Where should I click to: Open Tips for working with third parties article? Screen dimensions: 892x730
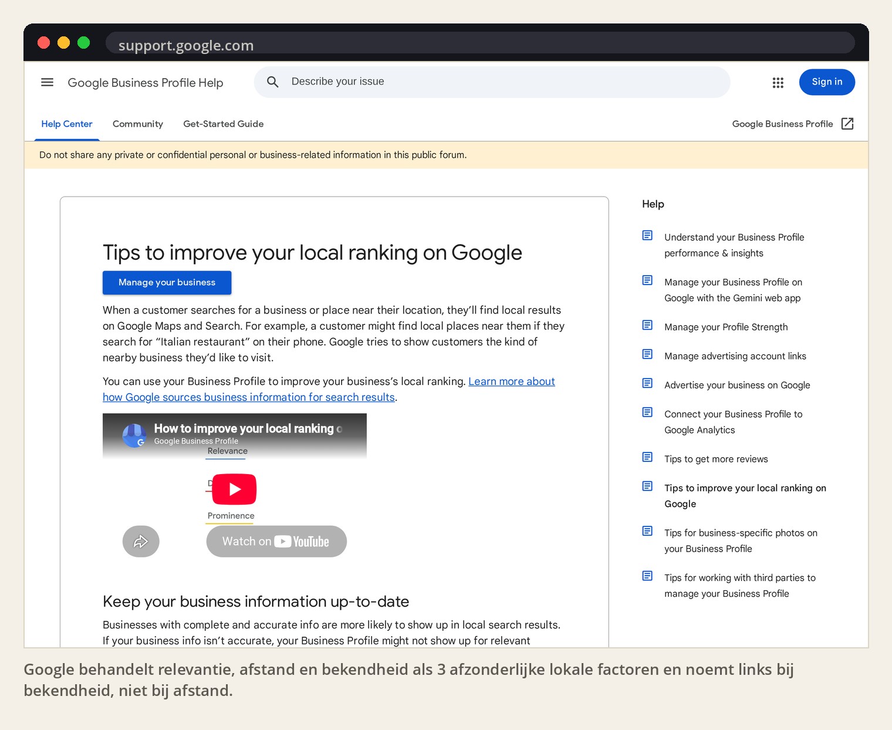740,586
